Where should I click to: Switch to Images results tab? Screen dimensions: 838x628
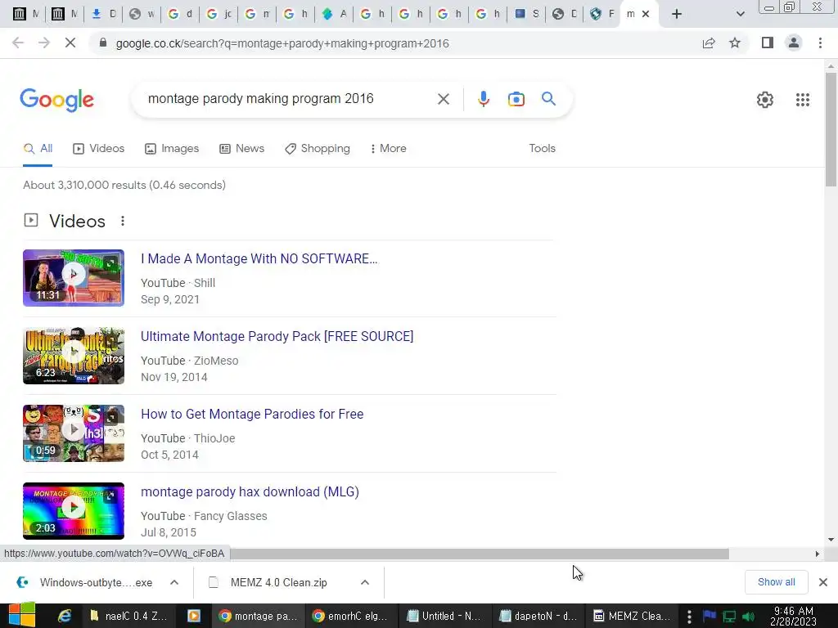[x=172, y=149]
